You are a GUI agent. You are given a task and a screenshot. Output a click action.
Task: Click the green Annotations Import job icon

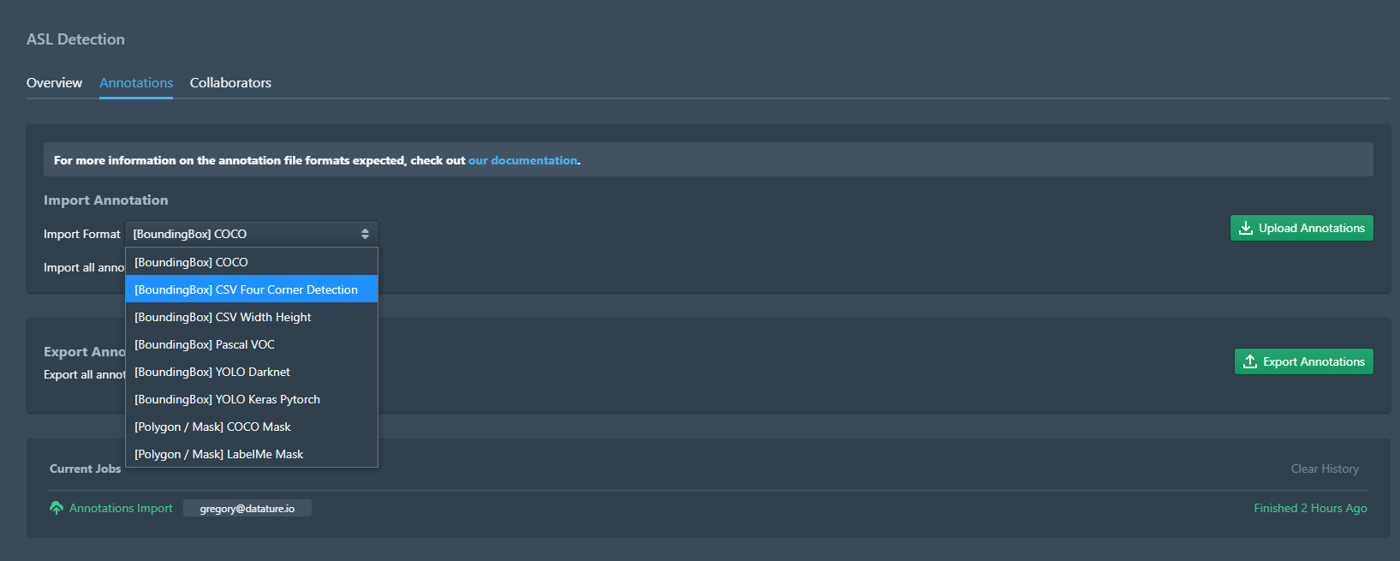click(57, 508)
